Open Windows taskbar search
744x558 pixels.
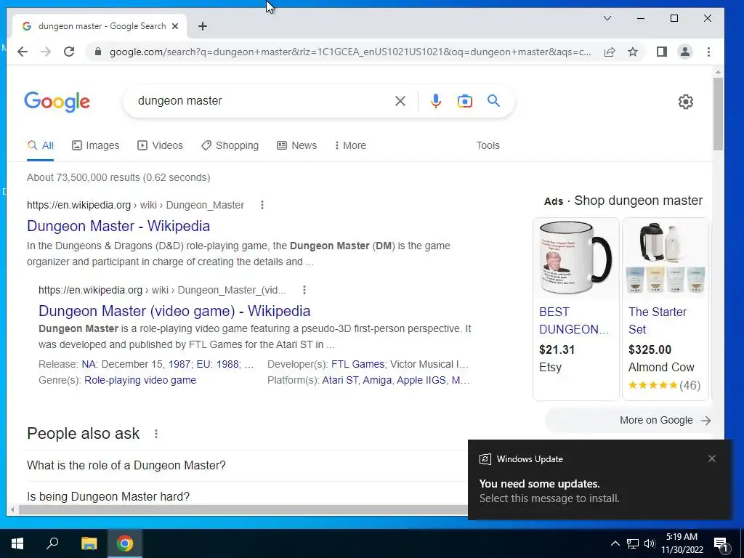(52, 543)
